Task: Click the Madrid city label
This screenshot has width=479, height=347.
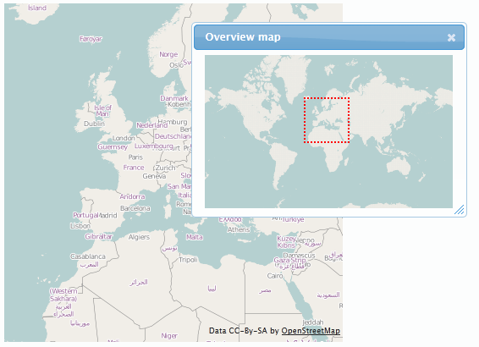Action: click(107, 215)
